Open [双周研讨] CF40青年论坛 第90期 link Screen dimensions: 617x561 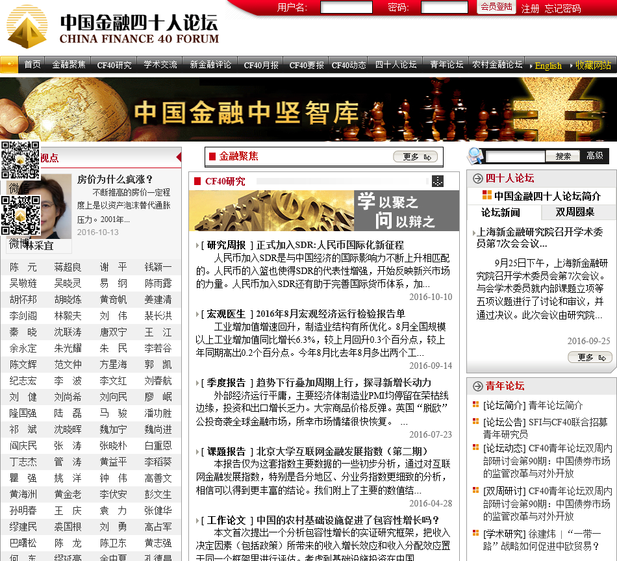(x=548, y=504)
